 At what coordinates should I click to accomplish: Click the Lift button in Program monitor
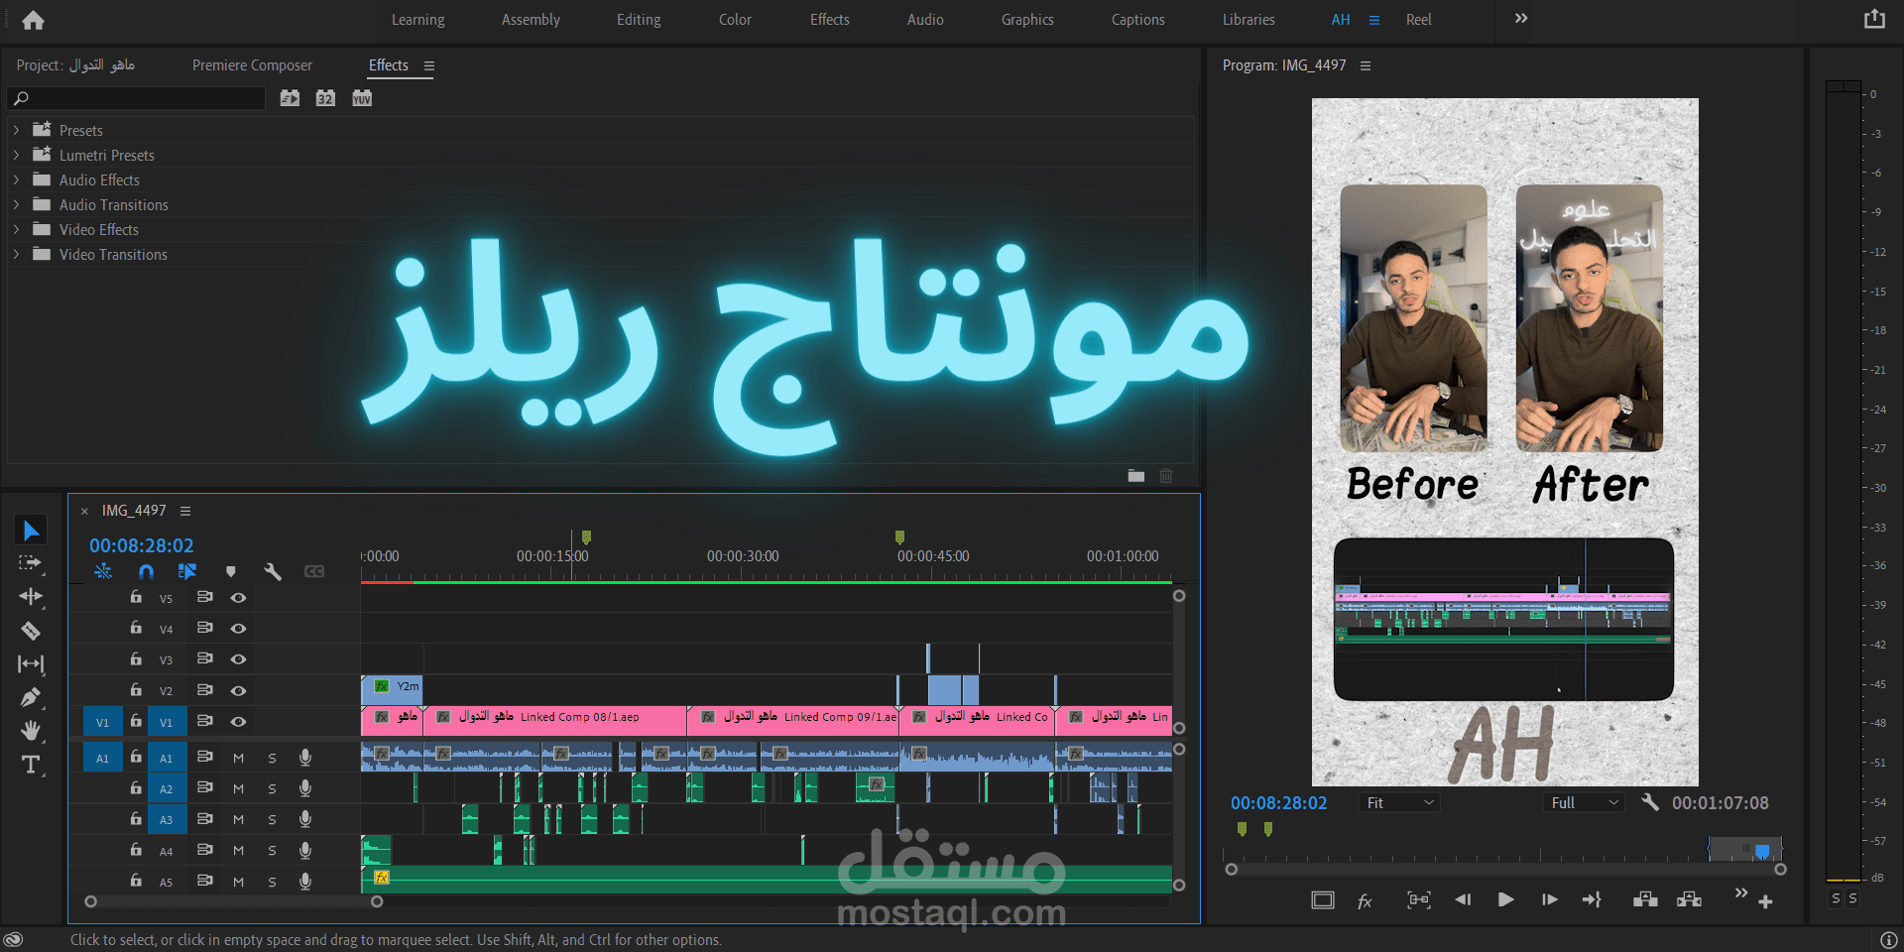tap(1645, 899)
